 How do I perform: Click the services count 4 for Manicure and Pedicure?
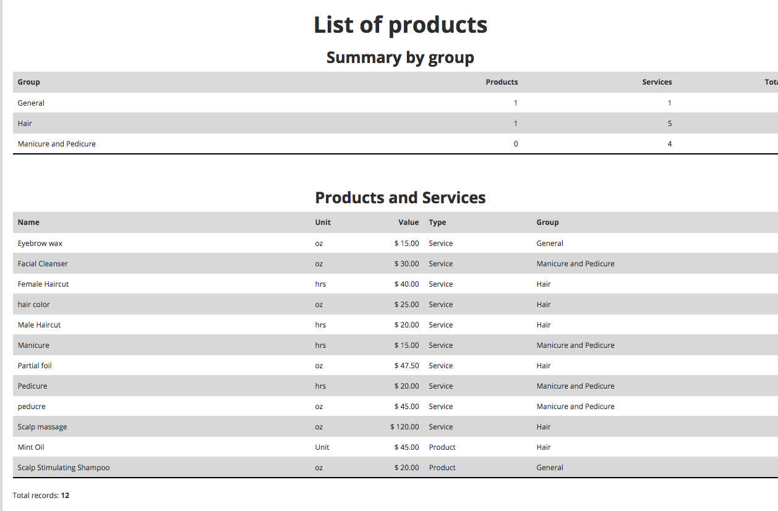[x=670, y=144]
